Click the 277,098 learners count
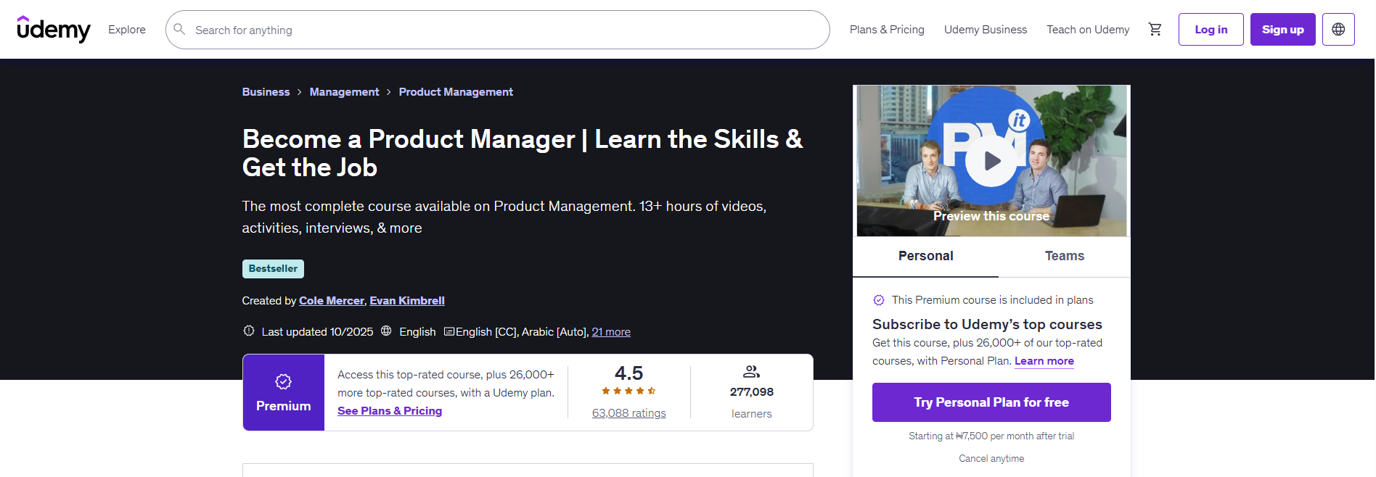 point(752,392)
